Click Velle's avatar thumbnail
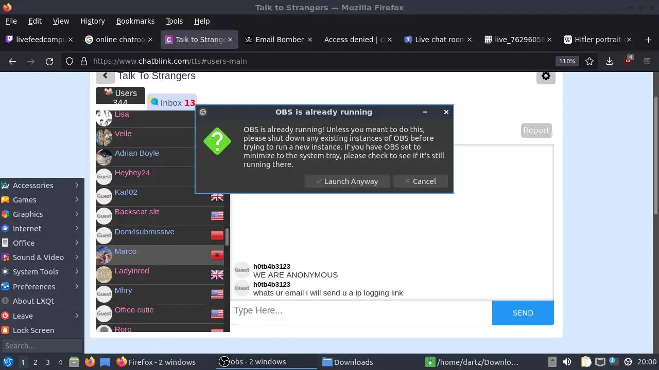659x370 pixels. click(104, 137)
